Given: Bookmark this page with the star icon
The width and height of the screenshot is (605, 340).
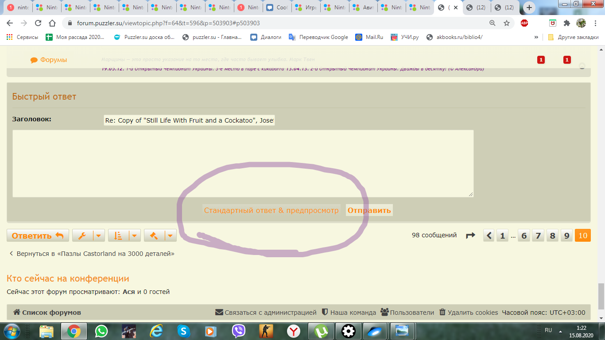Looking at the screenshot, I should click(507, 23).
